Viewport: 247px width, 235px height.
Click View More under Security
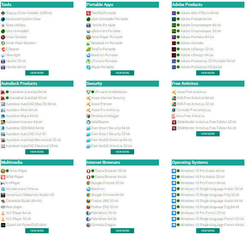click(x=122, y=152)
